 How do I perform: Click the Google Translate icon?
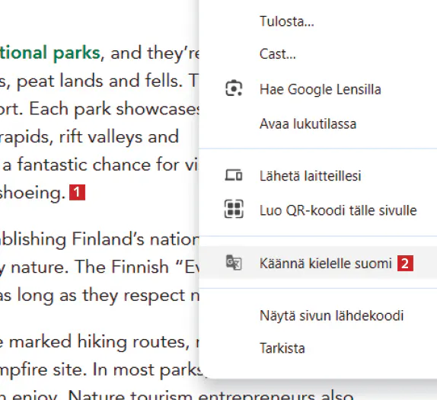click(234, 263)
